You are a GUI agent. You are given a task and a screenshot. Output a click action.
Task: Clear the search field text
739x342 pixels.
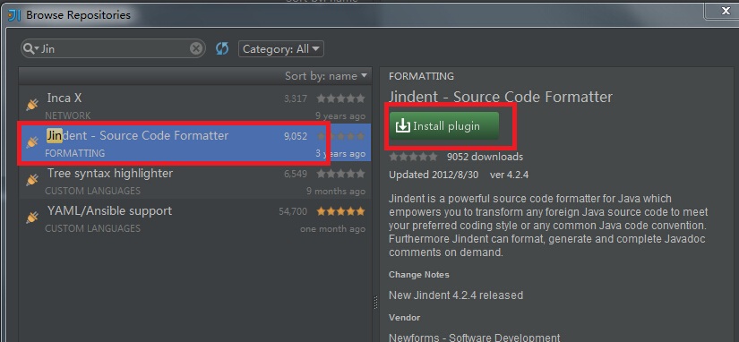196,48
